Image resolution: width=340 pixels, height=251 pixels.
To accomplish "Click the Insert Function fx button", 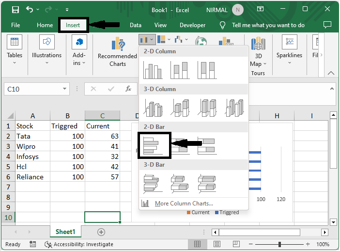I will pos(128,89).
